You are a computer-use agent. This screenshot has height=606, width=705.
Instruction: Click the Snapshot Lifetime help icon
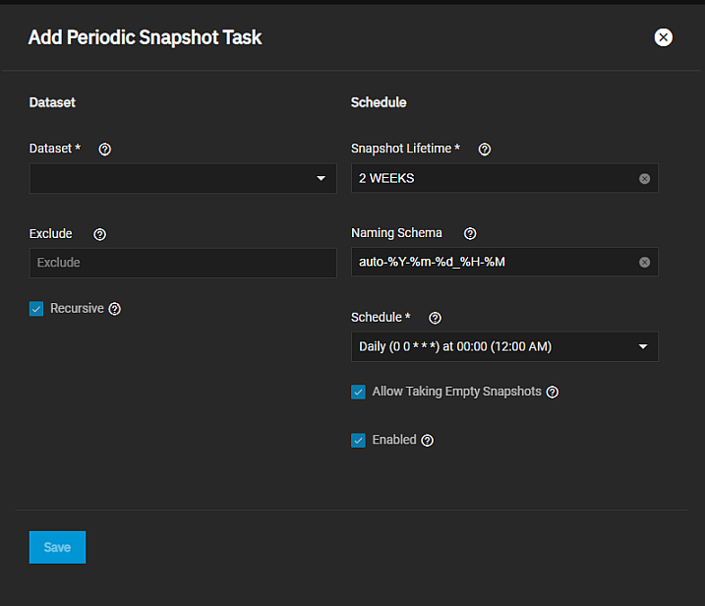click(x=484, y=150)
